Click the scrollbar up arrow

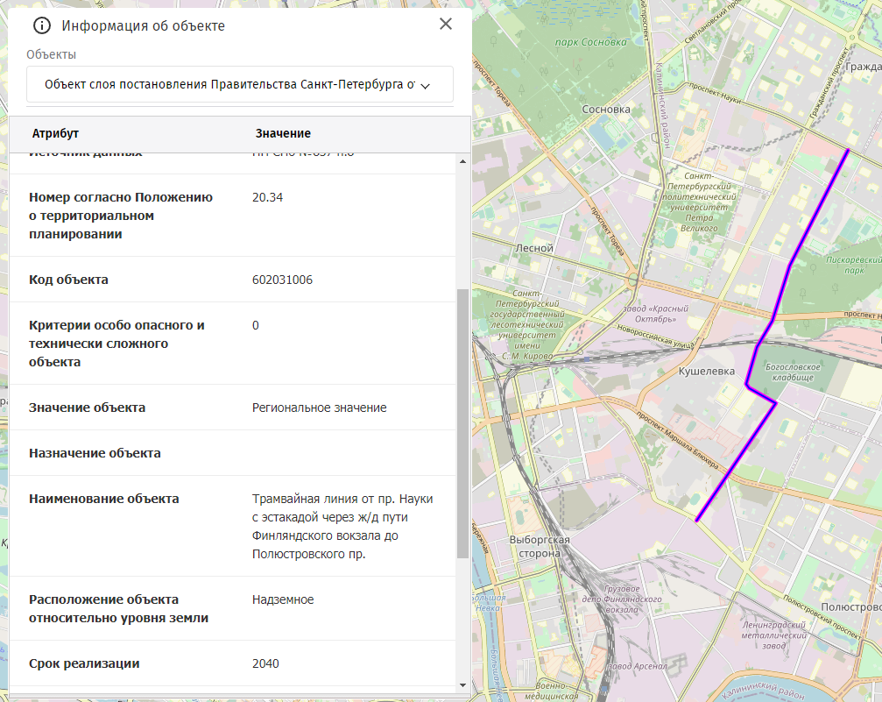tap(462, 161)
